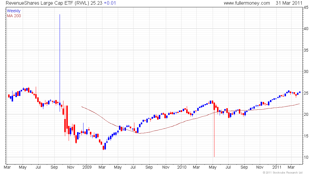320x175 pixels.
Task: Click the date '31 Mar 2011'
Action: click(289, 3)
